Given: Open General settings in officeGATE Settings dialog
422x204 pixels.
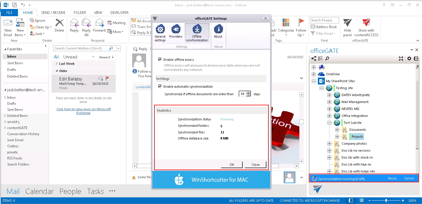Looking at the screenshot, I should pos(160,33).
